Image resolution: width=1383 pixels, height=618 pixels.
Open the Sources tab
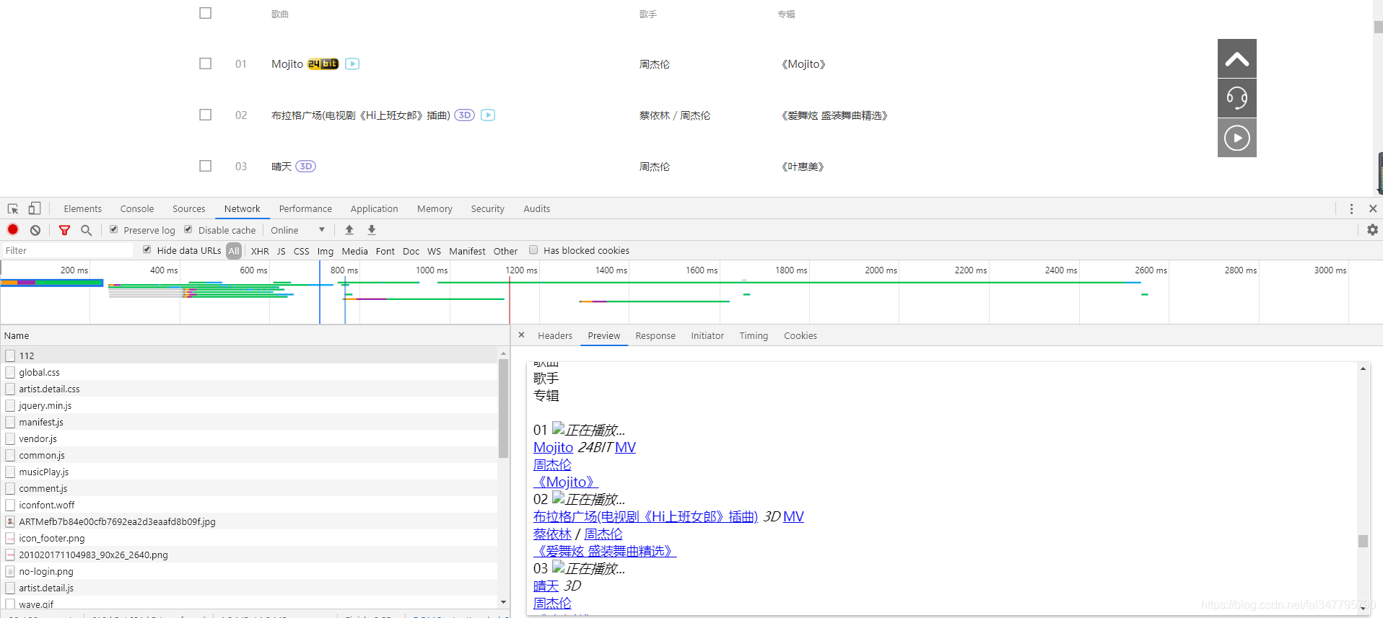[189, 208]
